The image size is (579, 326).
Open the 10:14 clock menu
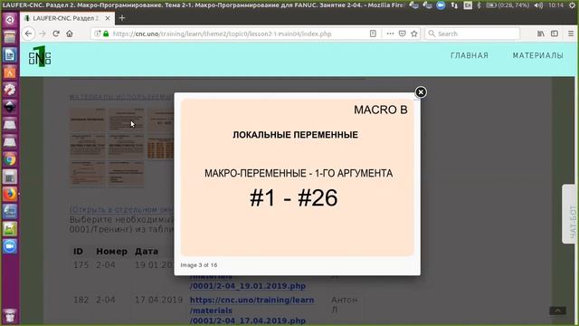coord(555,5)
